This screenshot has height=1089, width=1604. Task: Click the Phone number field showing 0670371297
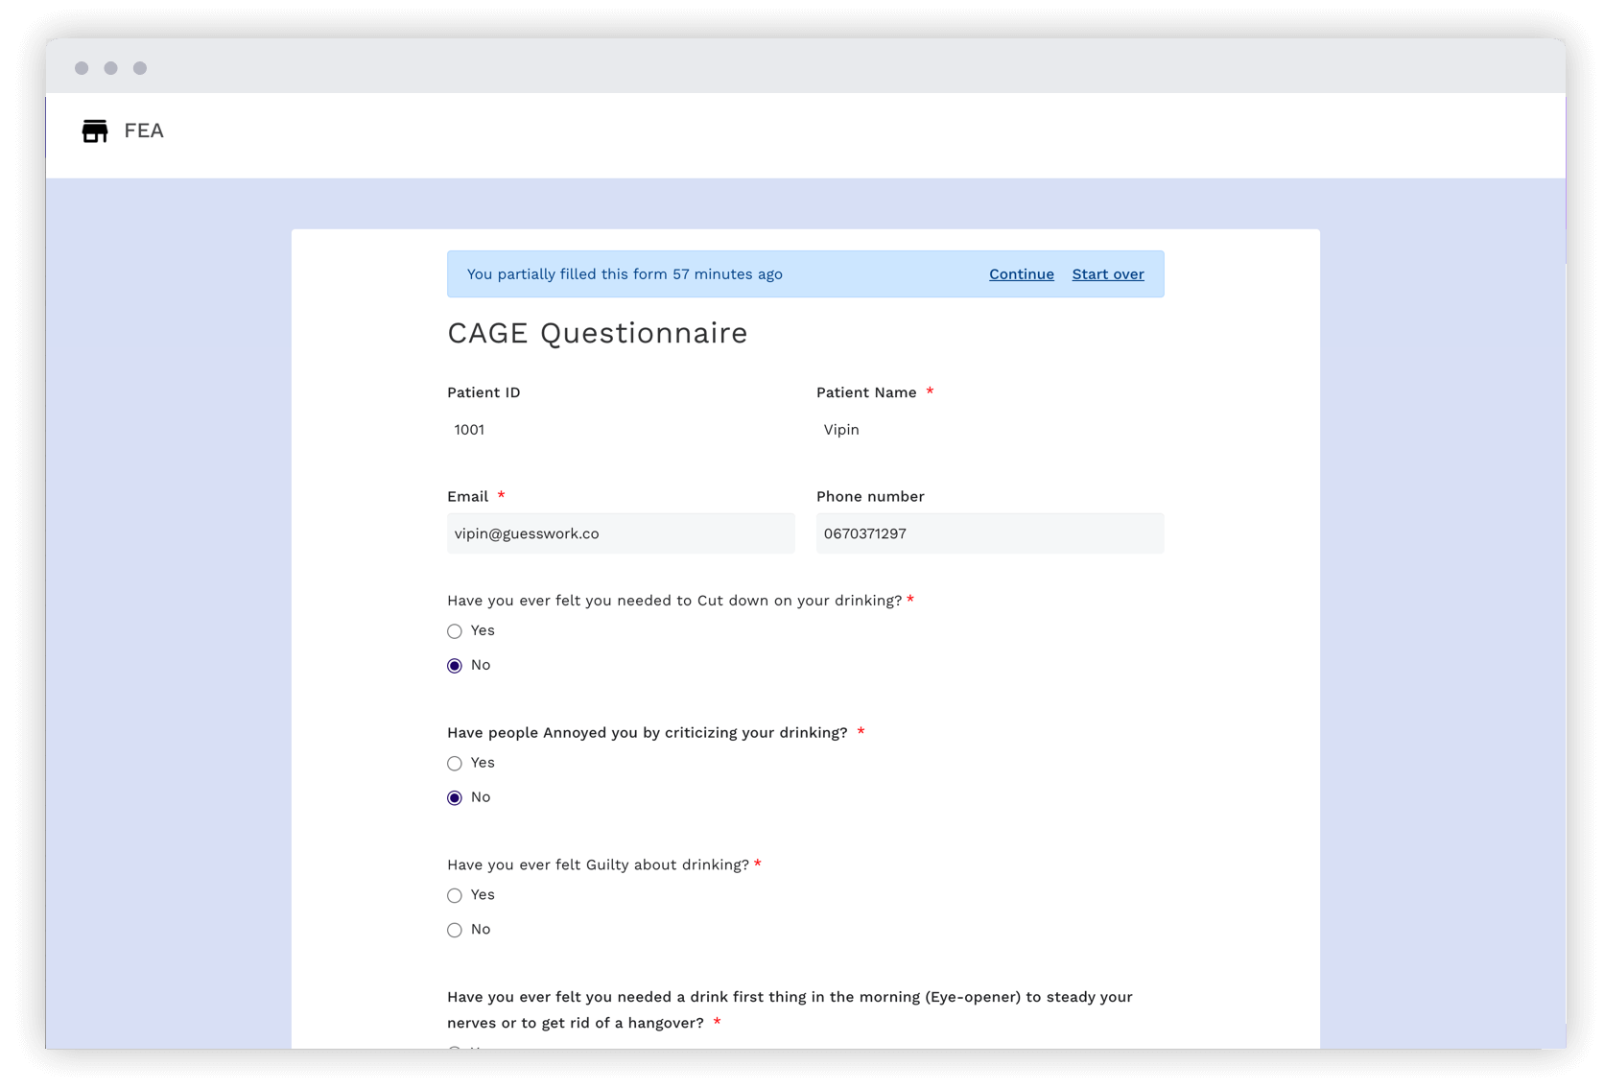point(990,533)
